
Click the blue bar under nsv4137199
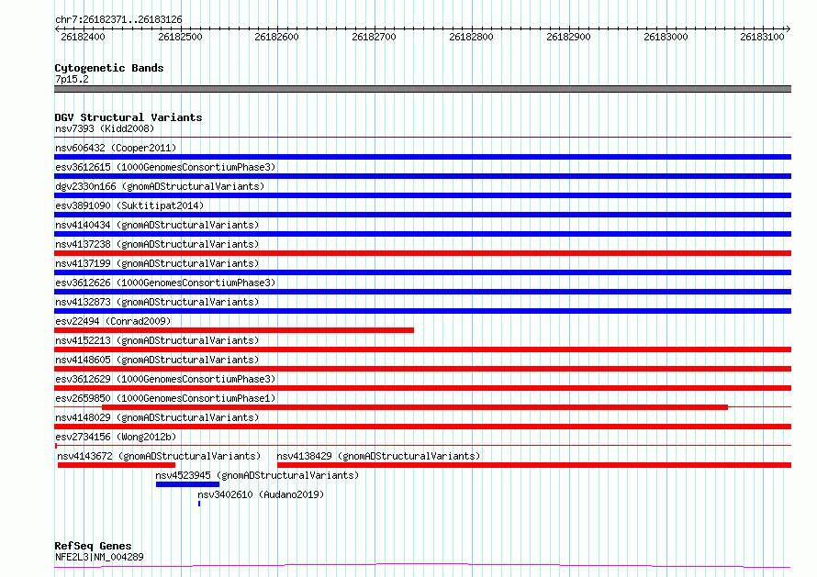pos(422,272)
